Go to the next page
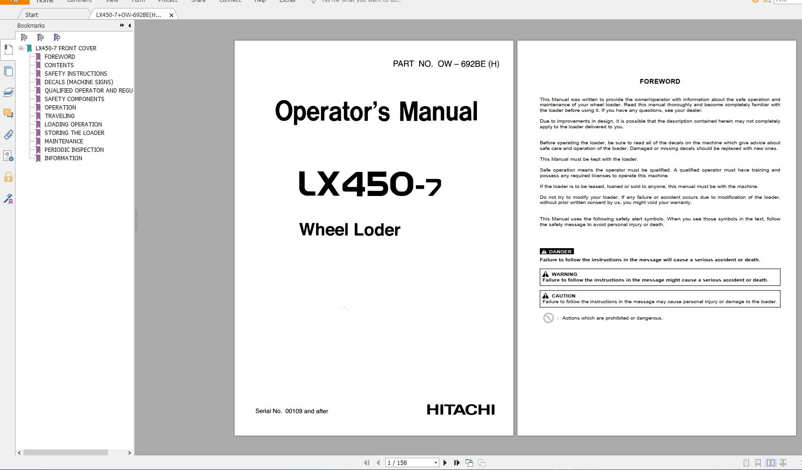 tap(445, 463)
